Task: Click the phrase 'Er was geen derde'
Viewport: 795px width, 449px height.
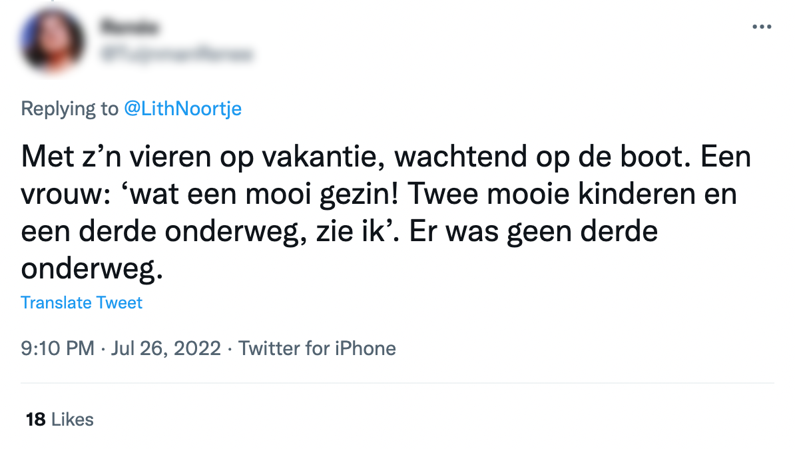Action: 533,232
